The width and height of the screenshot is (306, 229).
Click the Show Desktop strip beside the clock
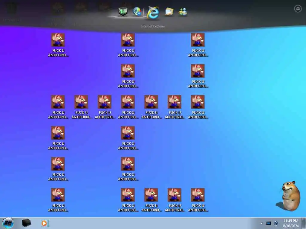pyautogui.click(x=304, y=223)
